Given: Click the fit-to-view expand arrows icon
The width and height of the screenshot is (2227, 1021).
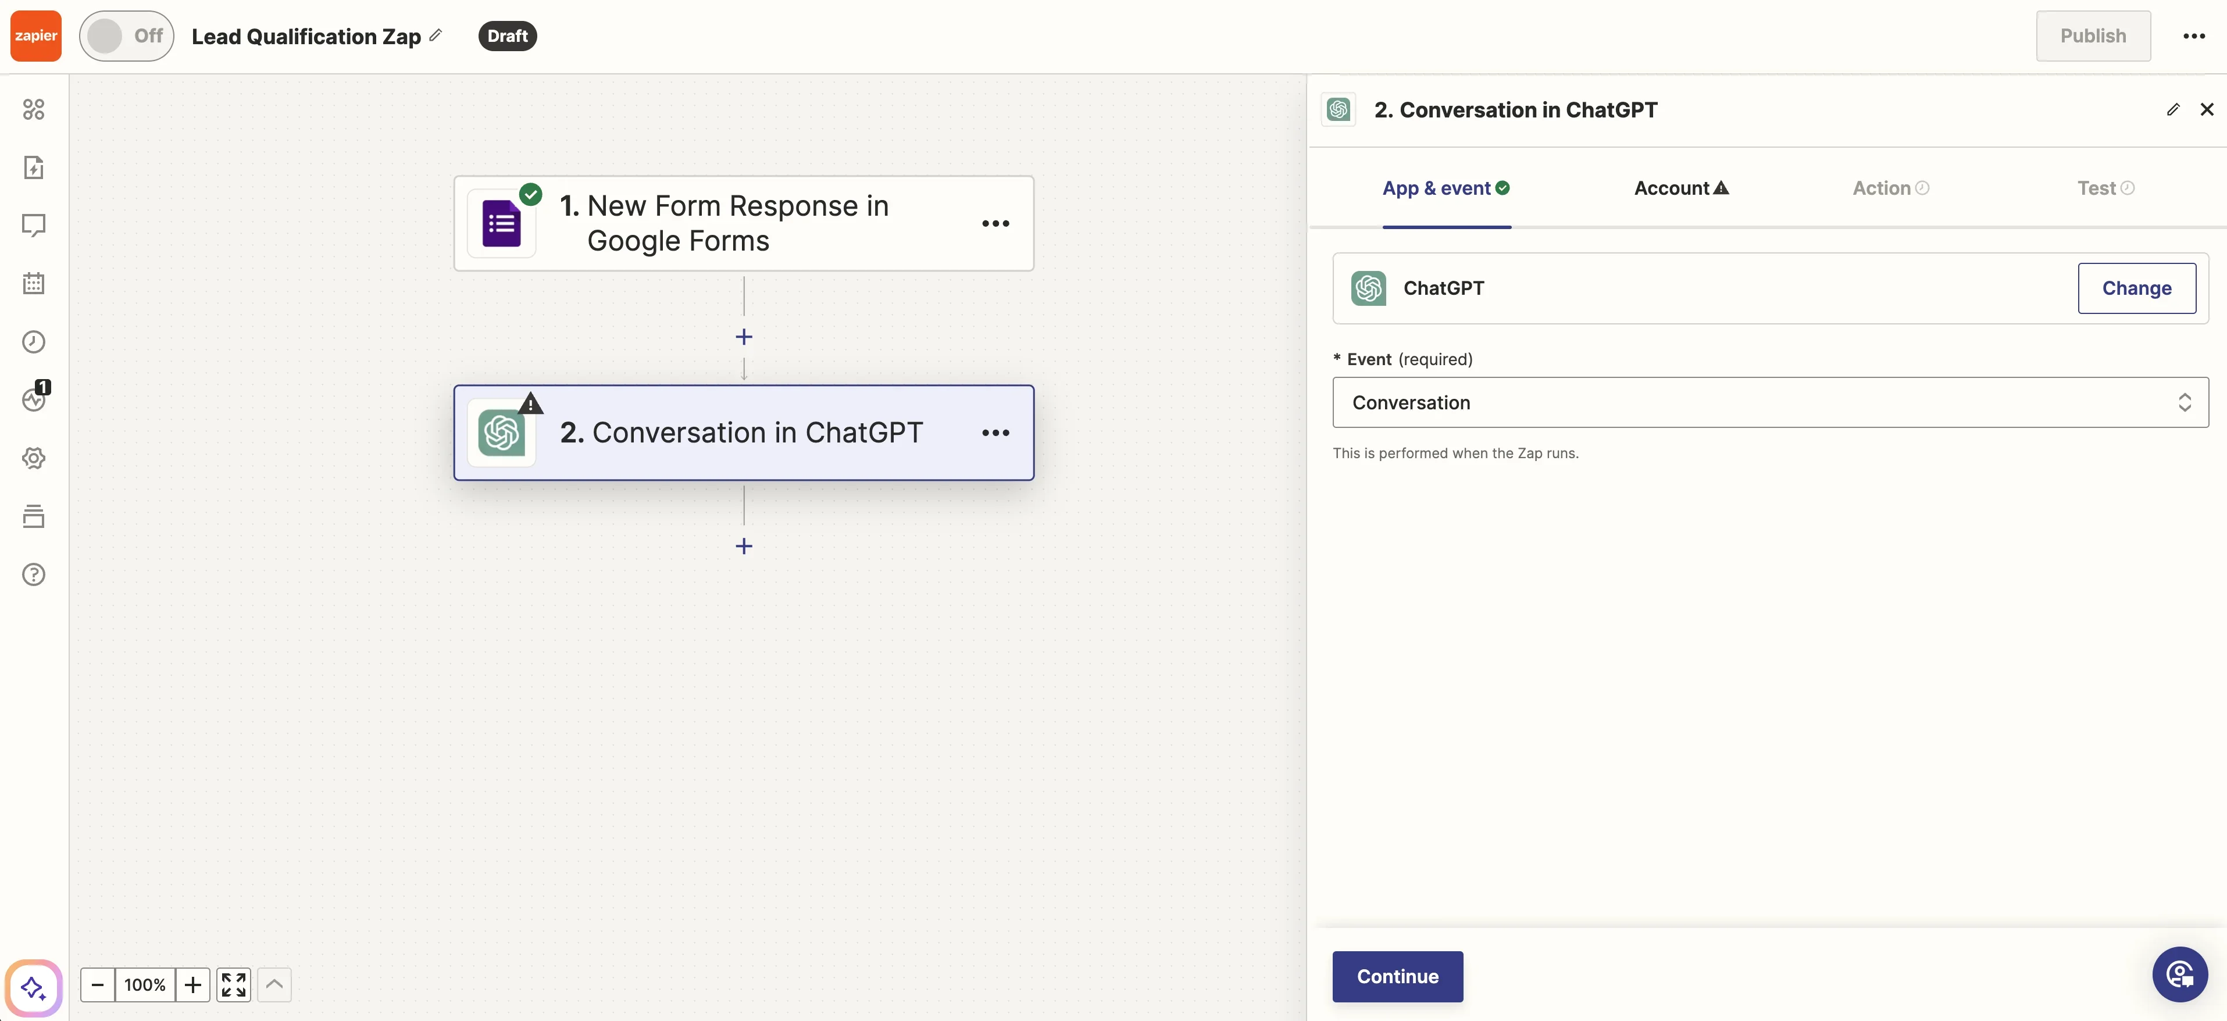Looking at the screenshot, I should 233,985.
